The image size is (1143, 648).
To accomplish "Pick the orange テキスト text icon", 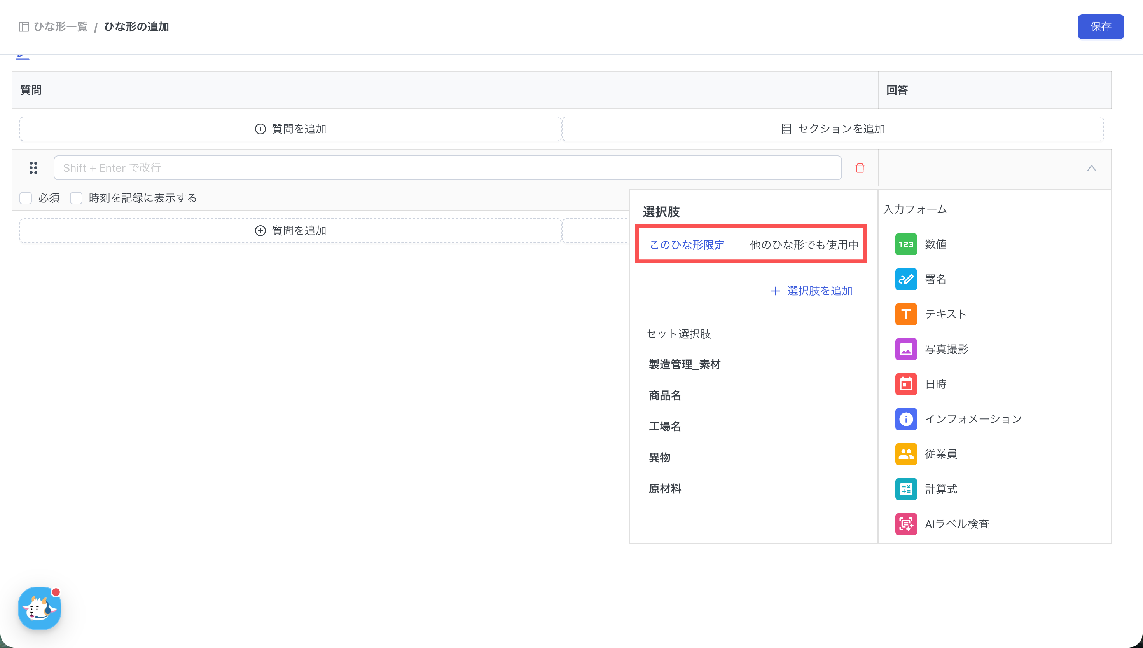I will point(906,314).
